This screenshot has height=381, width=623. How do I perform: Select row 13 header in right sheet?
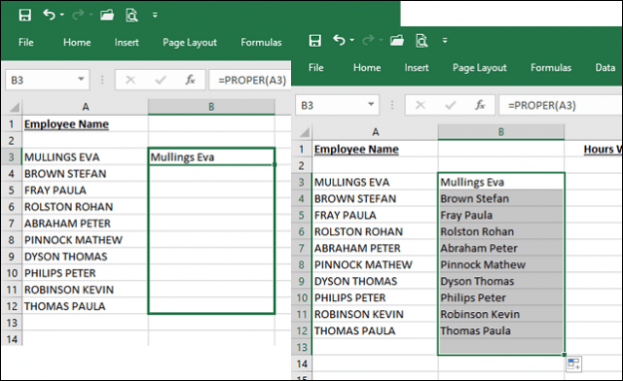[302, 347]
